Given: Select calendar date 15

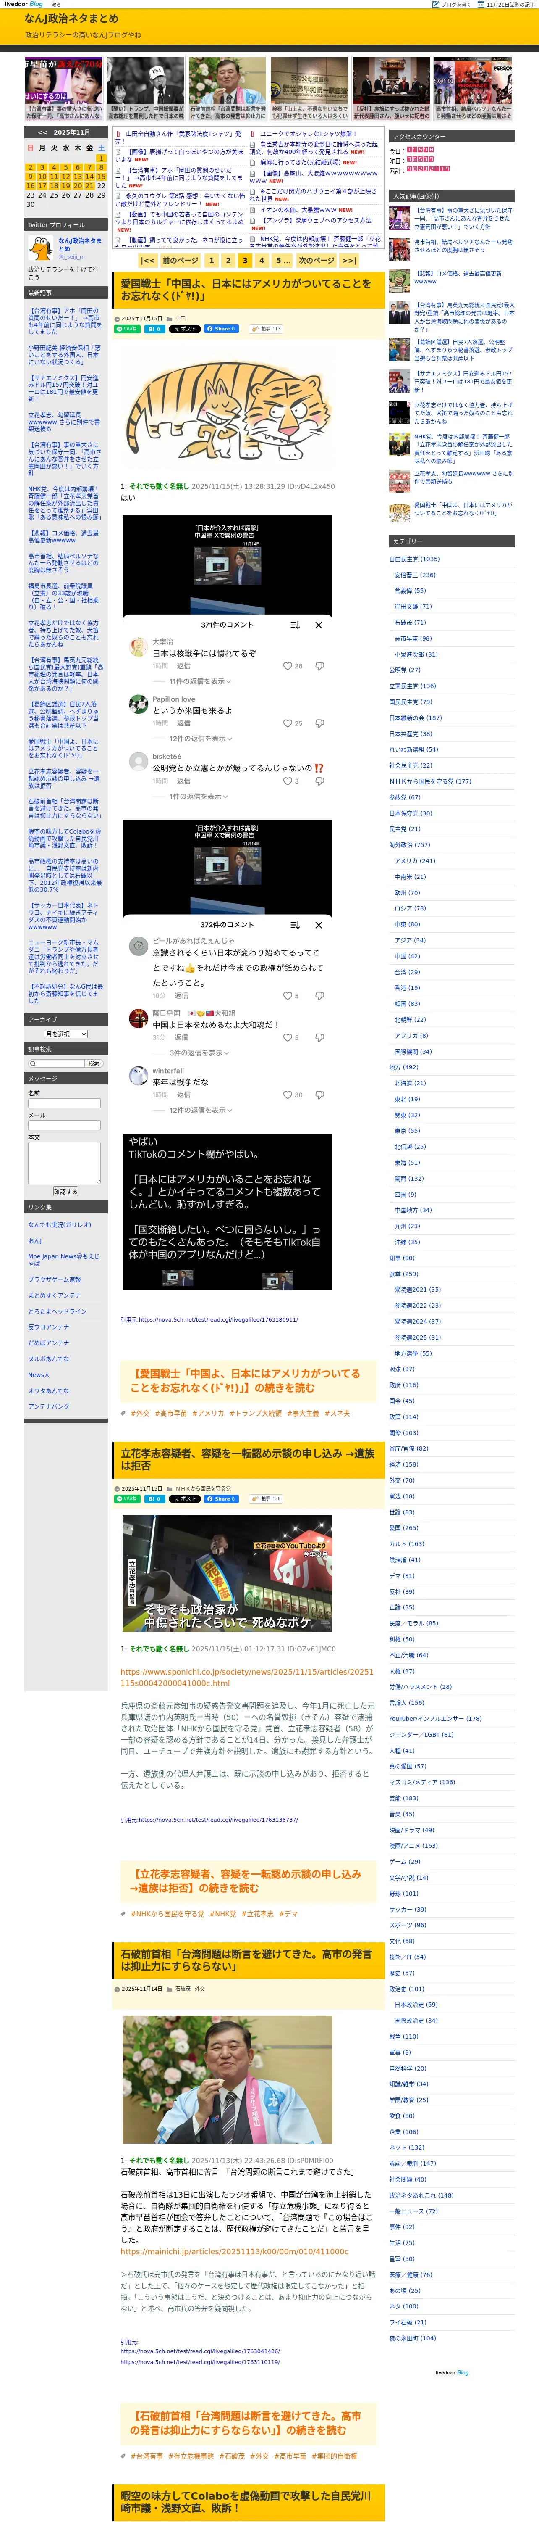Looking at the screenshot, I should (101, 177).
